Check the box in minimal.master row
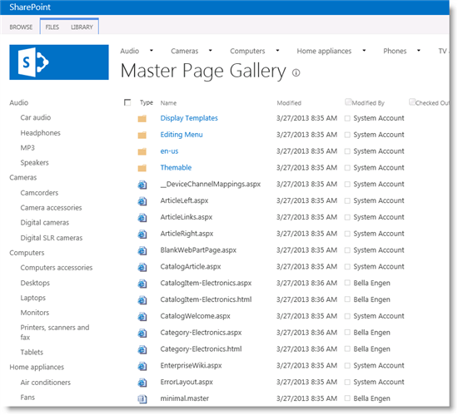458x415 pixels. pos(347,398)
